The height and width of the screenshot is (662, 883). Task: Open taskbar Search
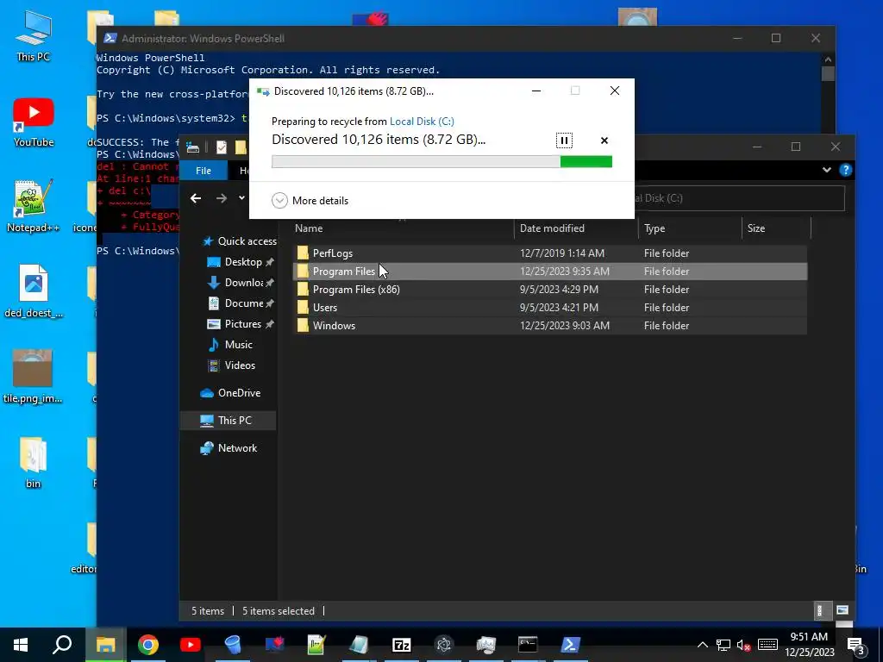coord(62,645)
